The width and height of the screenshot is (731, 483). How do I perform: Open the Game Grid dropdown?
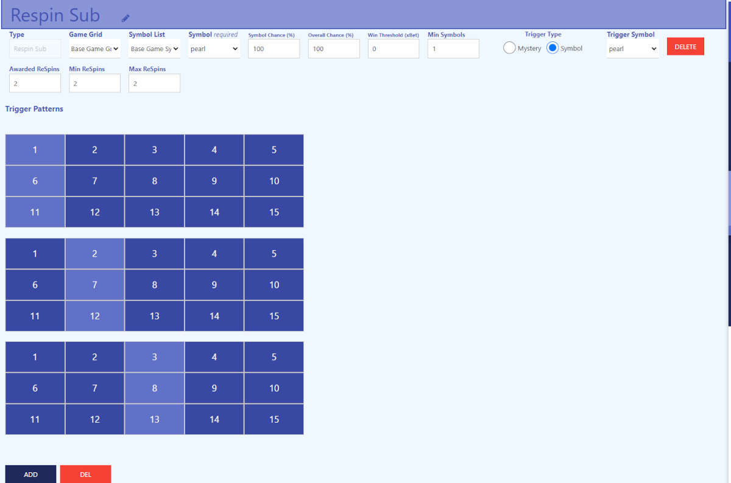pyautogui.click(x=94, y=49)
